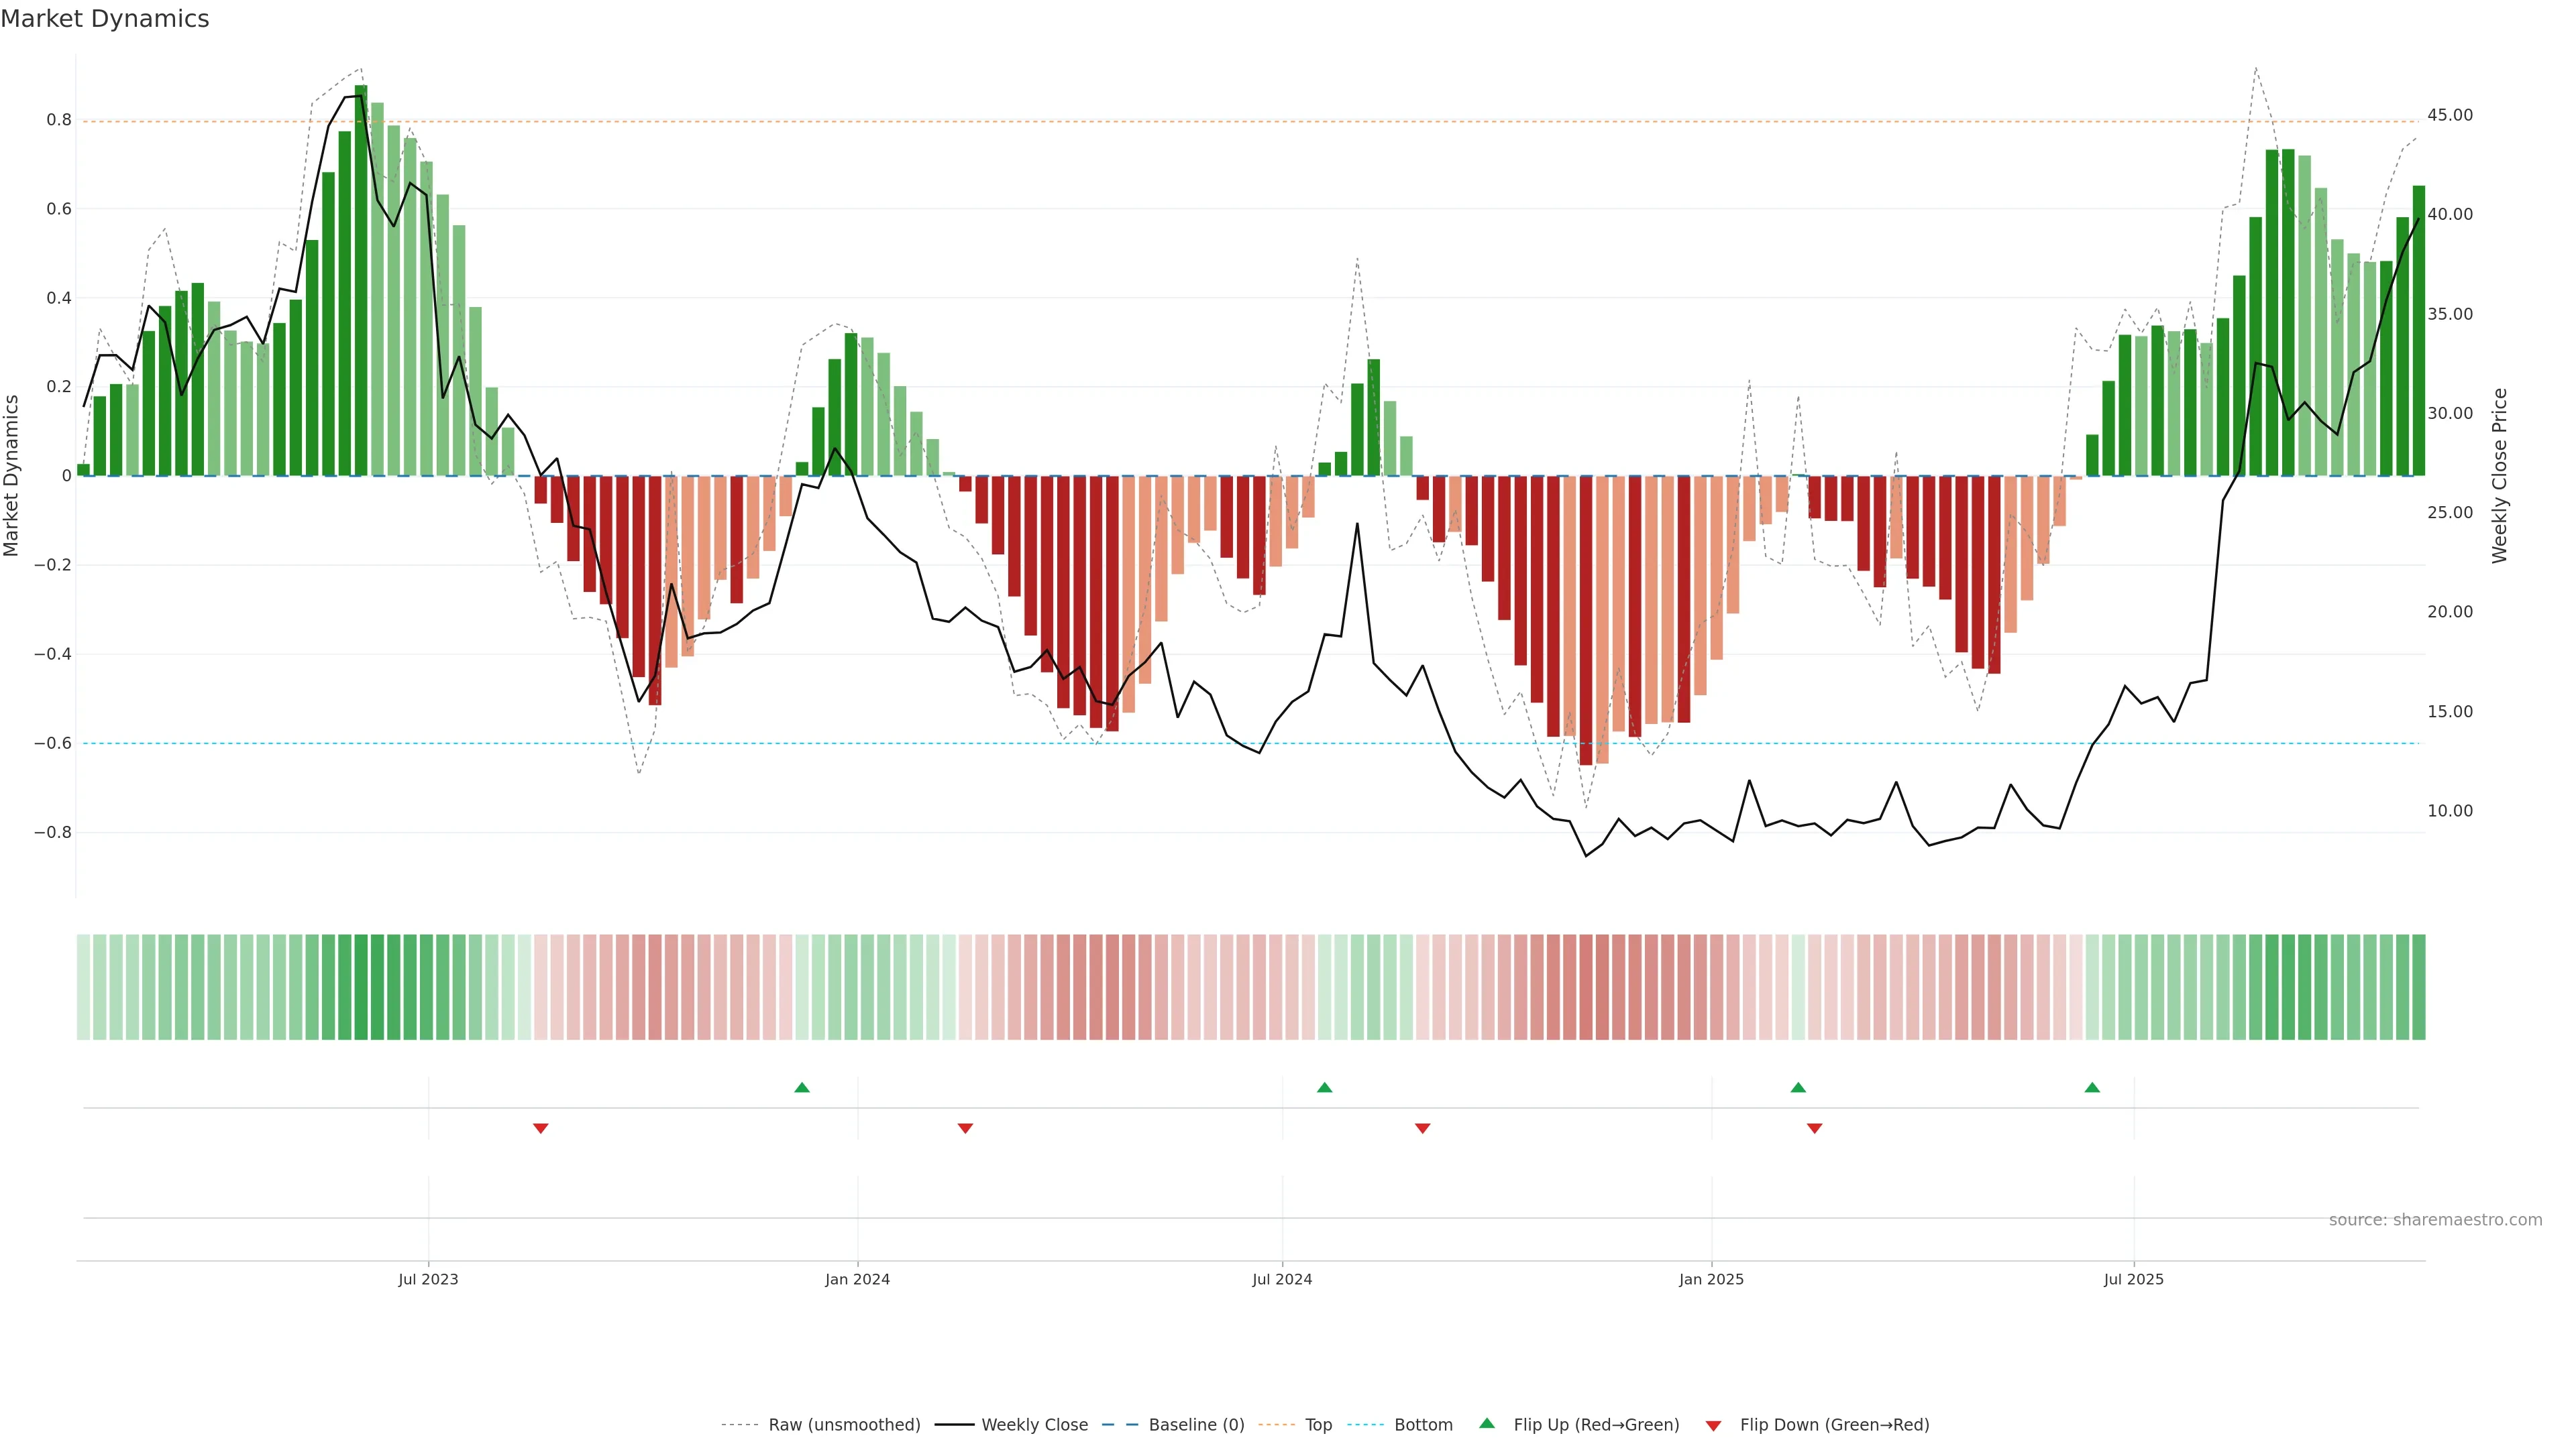Toggle the Baseline (0) legend entry

1196,1425
